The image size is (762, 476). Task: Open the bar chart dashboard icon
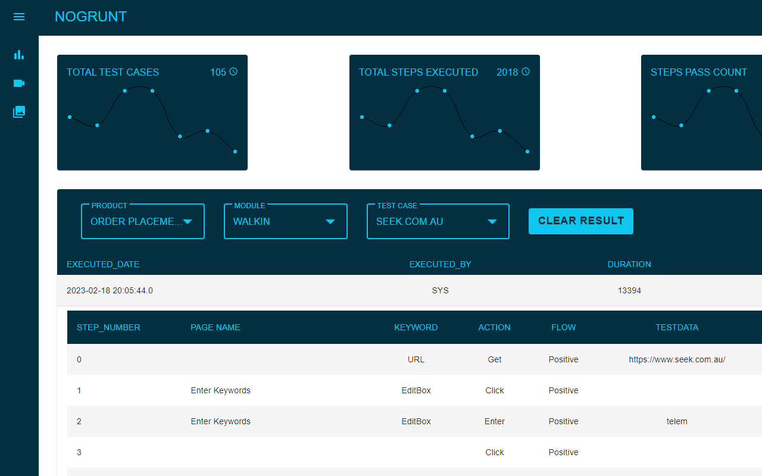19,55
